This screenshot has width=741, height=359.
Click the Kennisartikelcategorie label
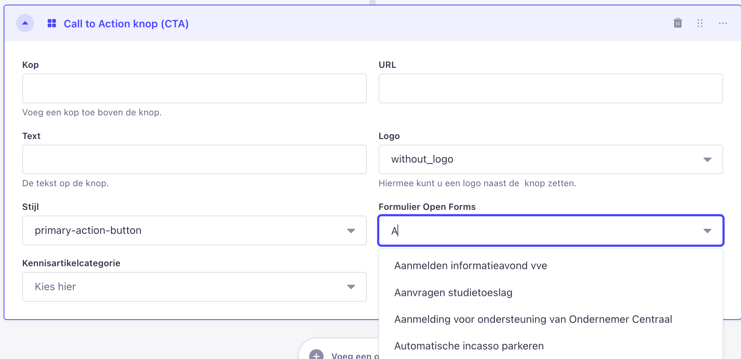coord(71,263)
